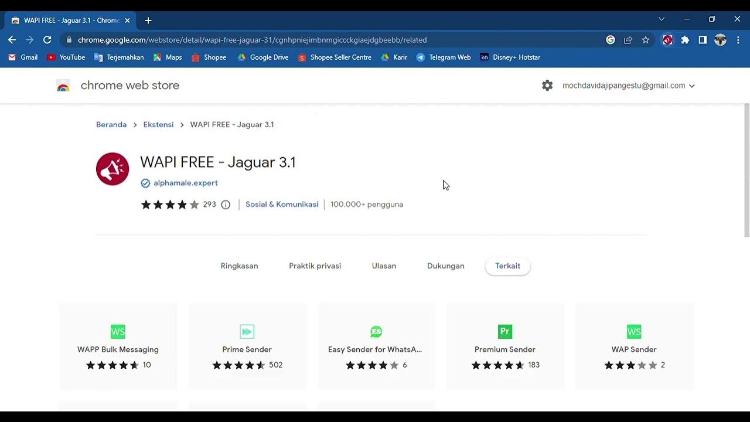This screenshot has height=422, width=750.
Task: Click the WAPI FREE megaphone logo
Action: coord(112,169)
